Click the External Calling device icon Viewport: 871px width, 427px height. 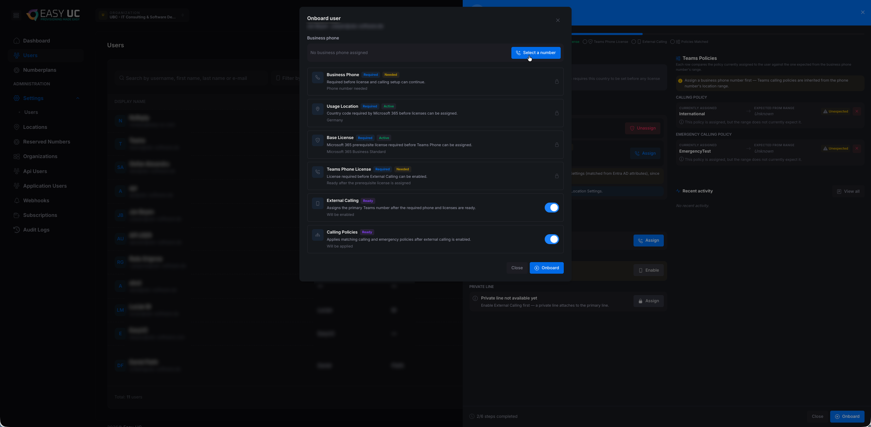point(317,203)
